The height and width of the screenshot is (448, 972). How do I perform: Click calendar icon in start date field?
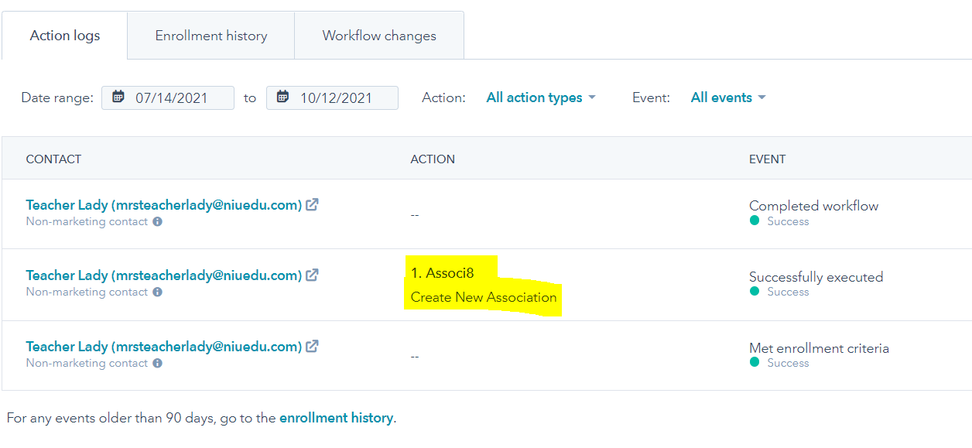click(118, 97)
